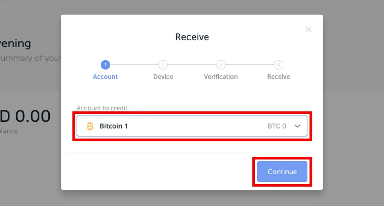The width and height of the screenshot is (384, 206).
Task: Close the Receive dialog with X icon
Action: coord(308,29)
